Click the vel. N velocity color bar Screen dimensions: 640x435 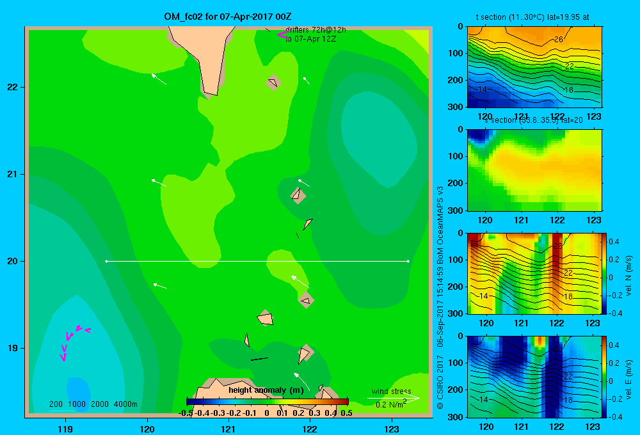pyautogui.click(x=604, y=274)
